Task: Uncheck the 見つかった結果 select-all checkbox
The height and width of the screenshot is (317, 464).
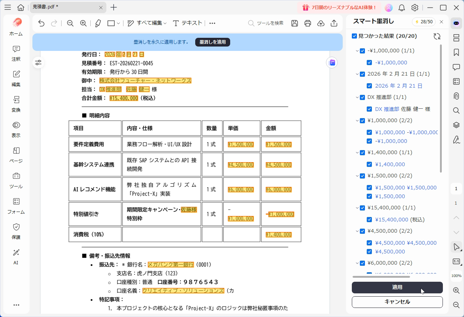Action: pos(354,36)
